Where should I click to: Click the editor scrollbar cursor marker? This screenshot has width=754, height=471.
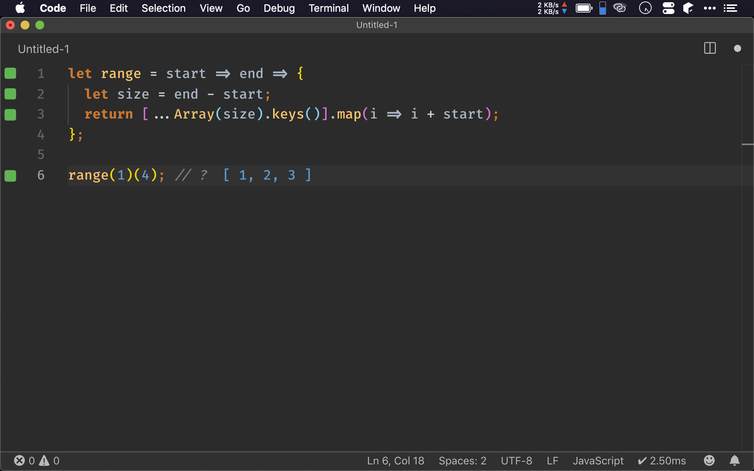click(747, 144)
